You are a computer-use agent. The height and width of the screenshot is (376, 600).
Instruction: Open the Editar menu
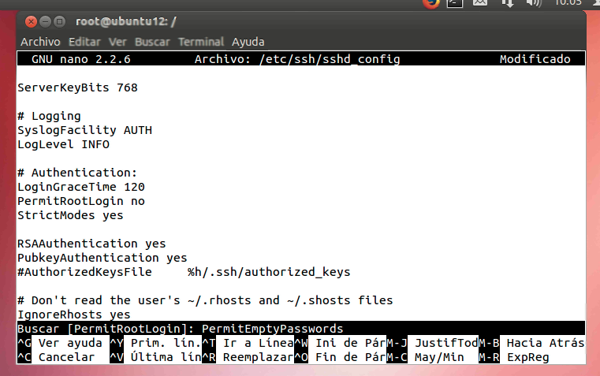[x=84, y=42]
